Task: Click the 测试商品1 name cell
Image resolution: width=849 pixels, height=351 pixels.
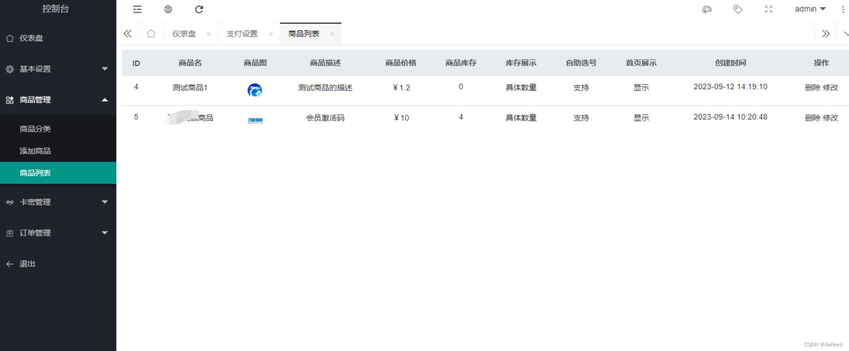Action: point(190,87)
